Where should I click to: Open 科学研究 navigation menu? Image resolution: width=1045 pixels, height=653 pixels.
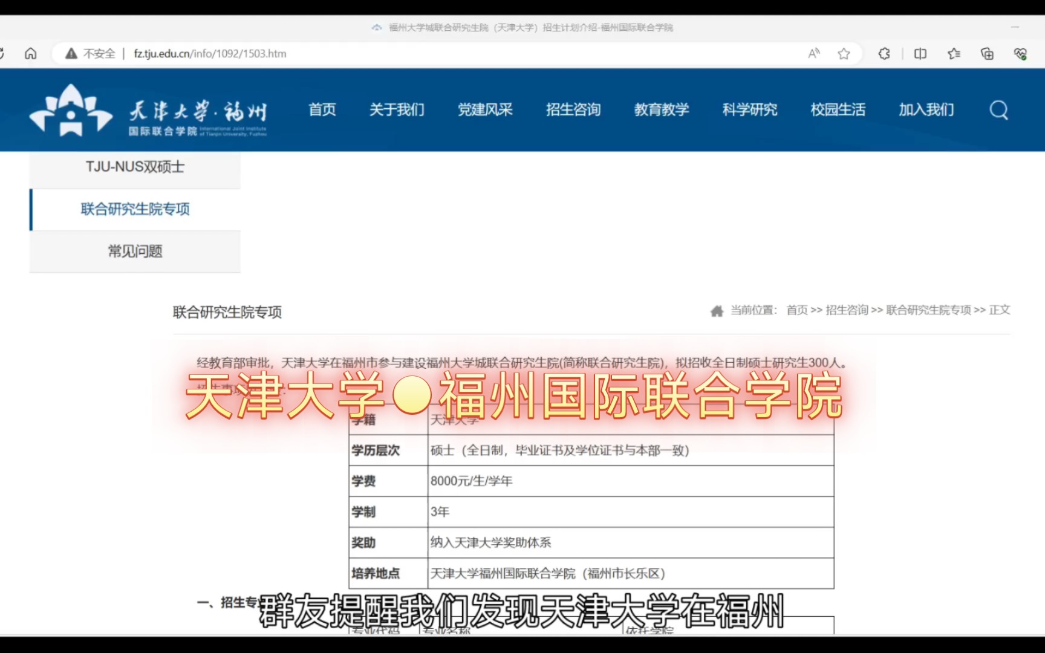(750, 109)
